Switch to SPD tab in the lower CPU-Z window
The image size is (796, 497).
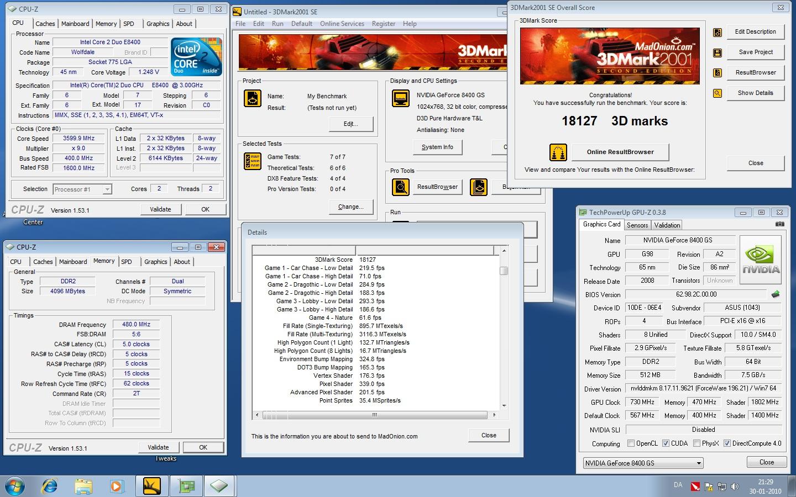coord(127,262)
